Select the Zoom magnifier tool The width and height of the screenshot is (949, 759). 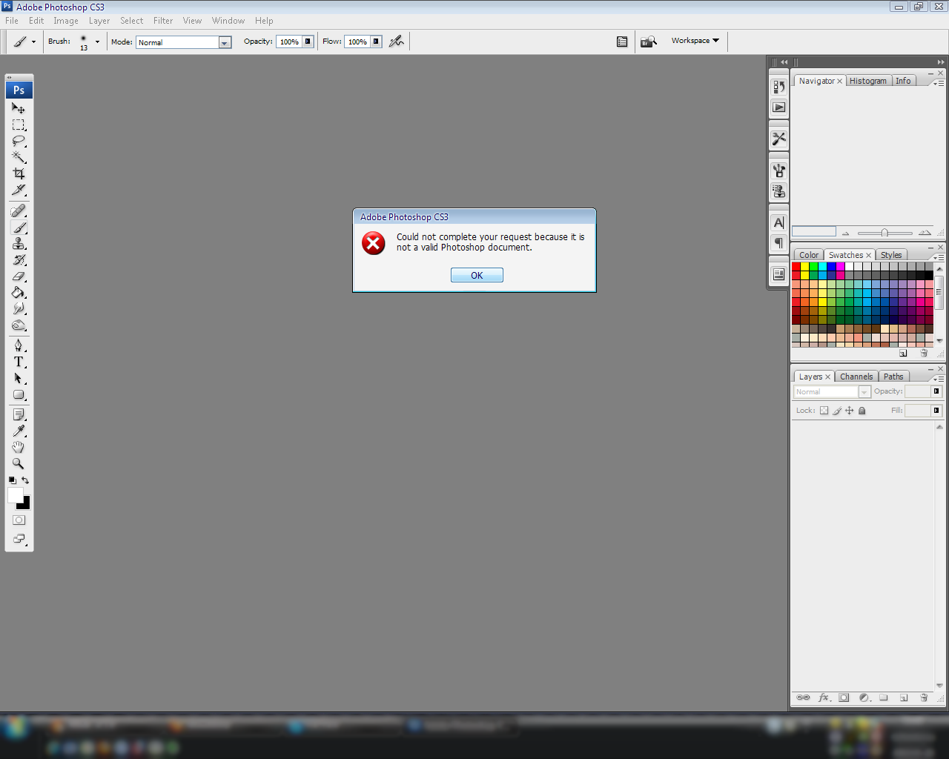19,463
